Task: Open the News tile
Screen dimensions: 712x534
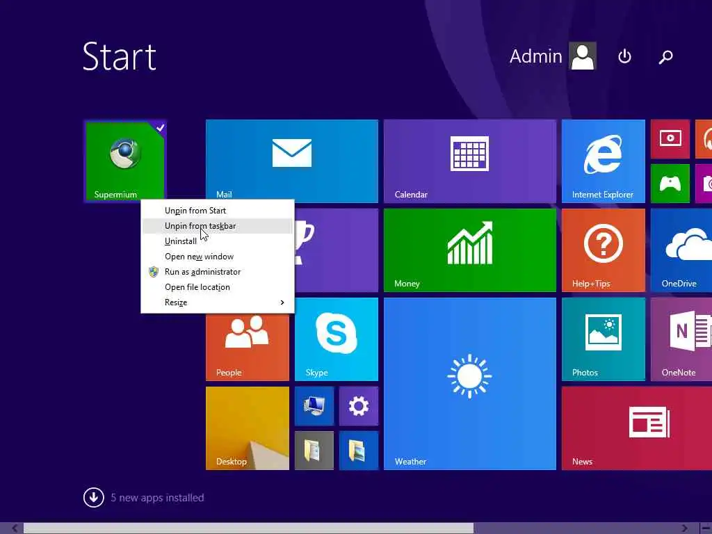Action: point(637,428)
